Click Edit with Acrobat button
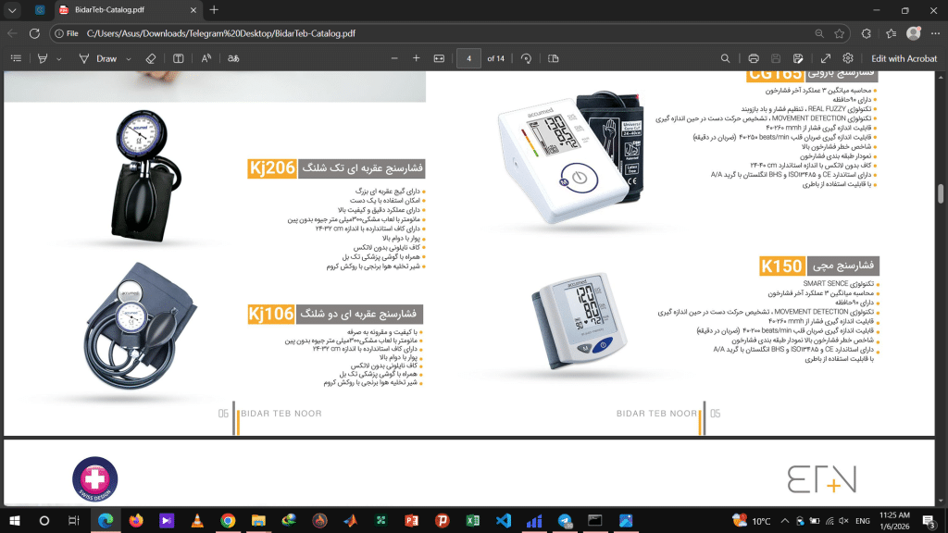 (x=904, y=58)
